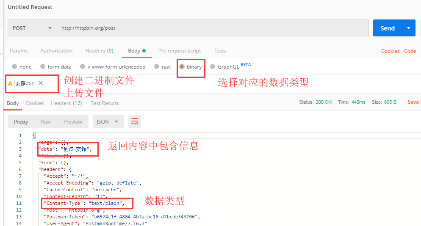Select the Preview view
Screen dimensions: 421x226
tap(72, 121)
